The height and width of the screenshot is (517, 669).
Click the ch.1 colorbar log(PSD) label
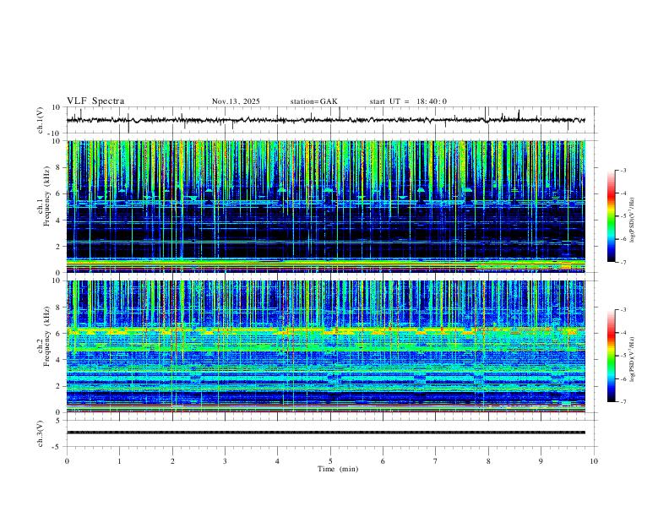(x=633, y=220)
